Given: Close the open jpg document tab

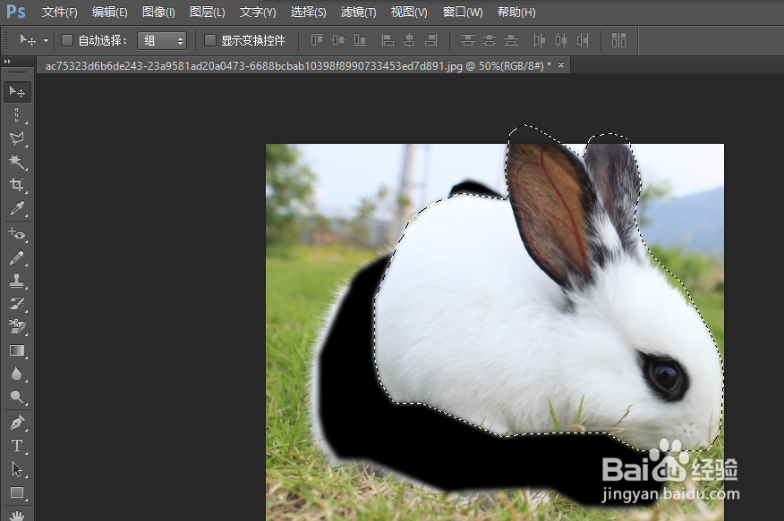Looking at the screenshot, I should (x=561, y=65).
